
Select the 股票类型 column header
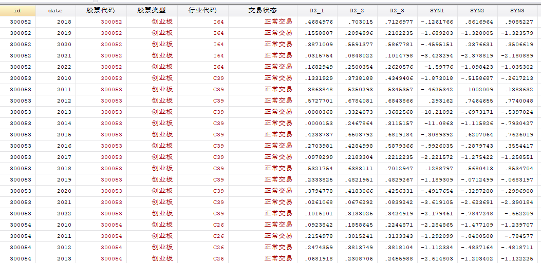tap(152, 10)
